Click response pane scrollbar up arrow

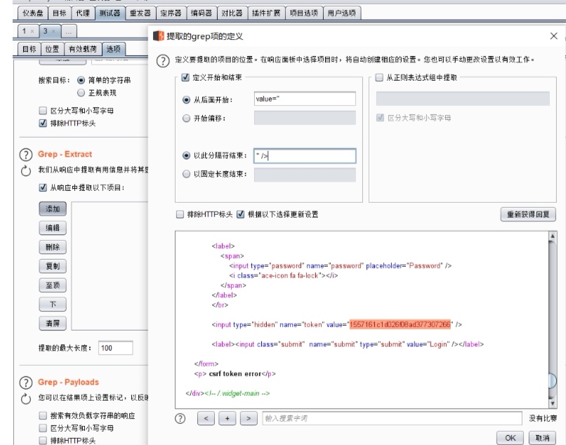point(552,237)
